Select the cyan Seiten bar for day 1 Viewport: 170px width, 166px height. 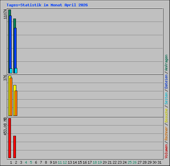(x=11, y=71)
